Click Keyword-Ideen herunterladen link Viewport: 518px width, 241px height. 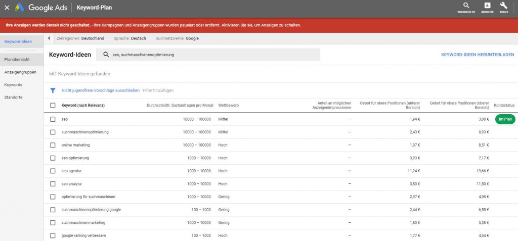pyautogui.click(x=478, y=55)
